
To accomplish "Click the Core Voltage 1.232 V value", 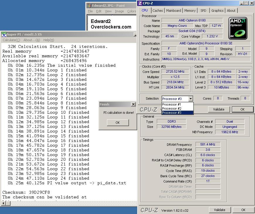I will [x=212, y=36].
